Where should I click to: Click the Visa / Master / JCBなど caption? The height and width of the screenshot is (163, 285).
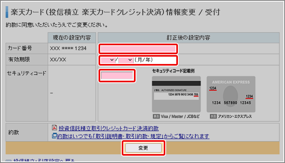[180, 116]
